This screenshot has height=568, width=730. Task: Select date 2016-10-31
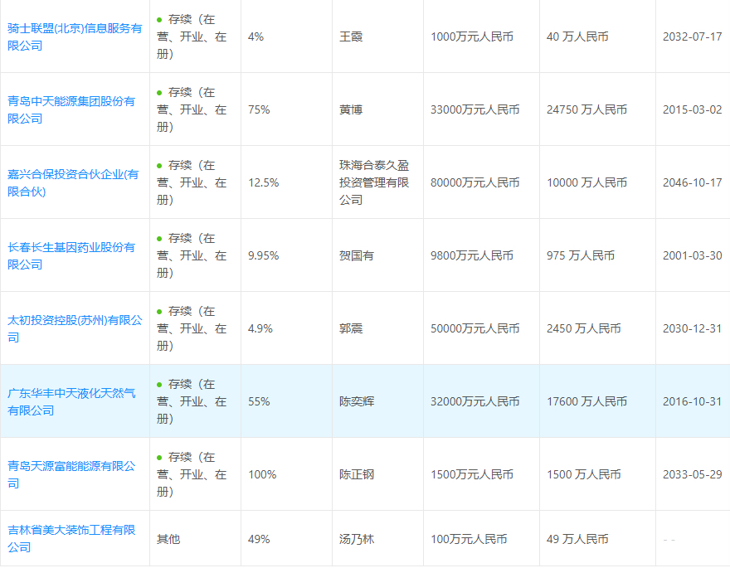(x=693, y=402)
